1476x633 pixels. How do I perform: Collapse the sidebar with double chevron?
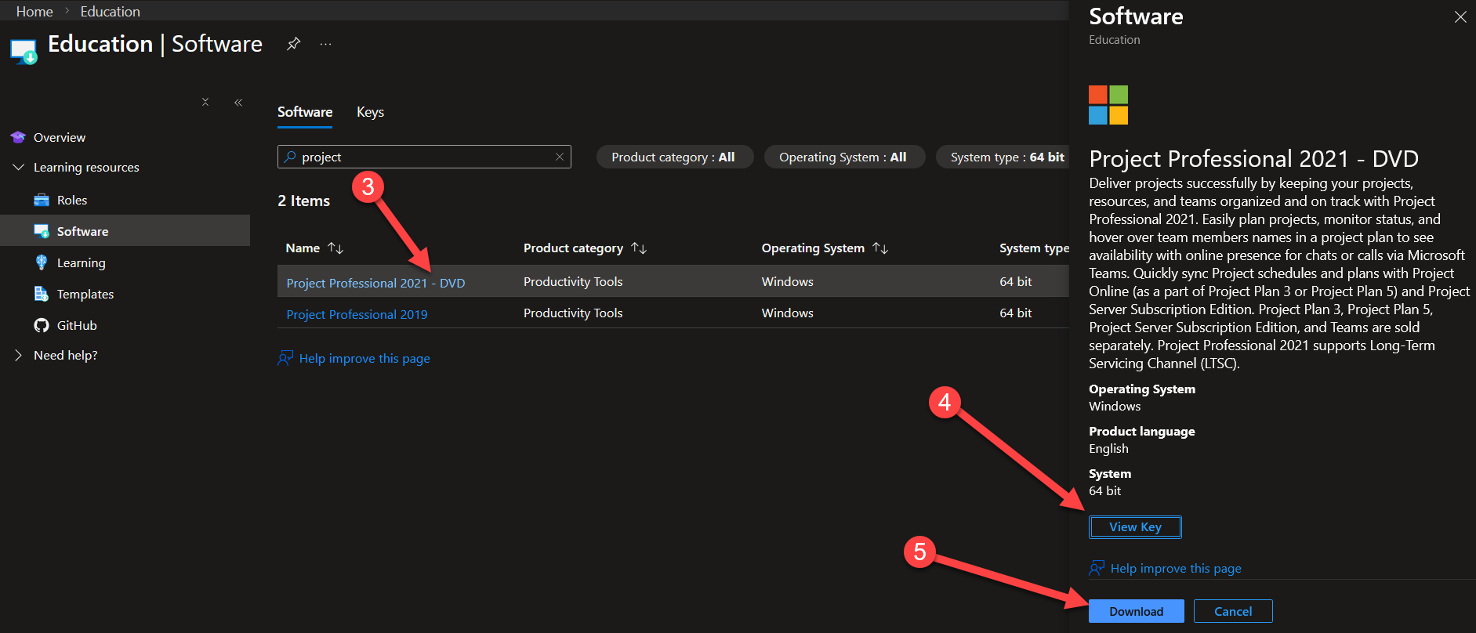(238, 102)
